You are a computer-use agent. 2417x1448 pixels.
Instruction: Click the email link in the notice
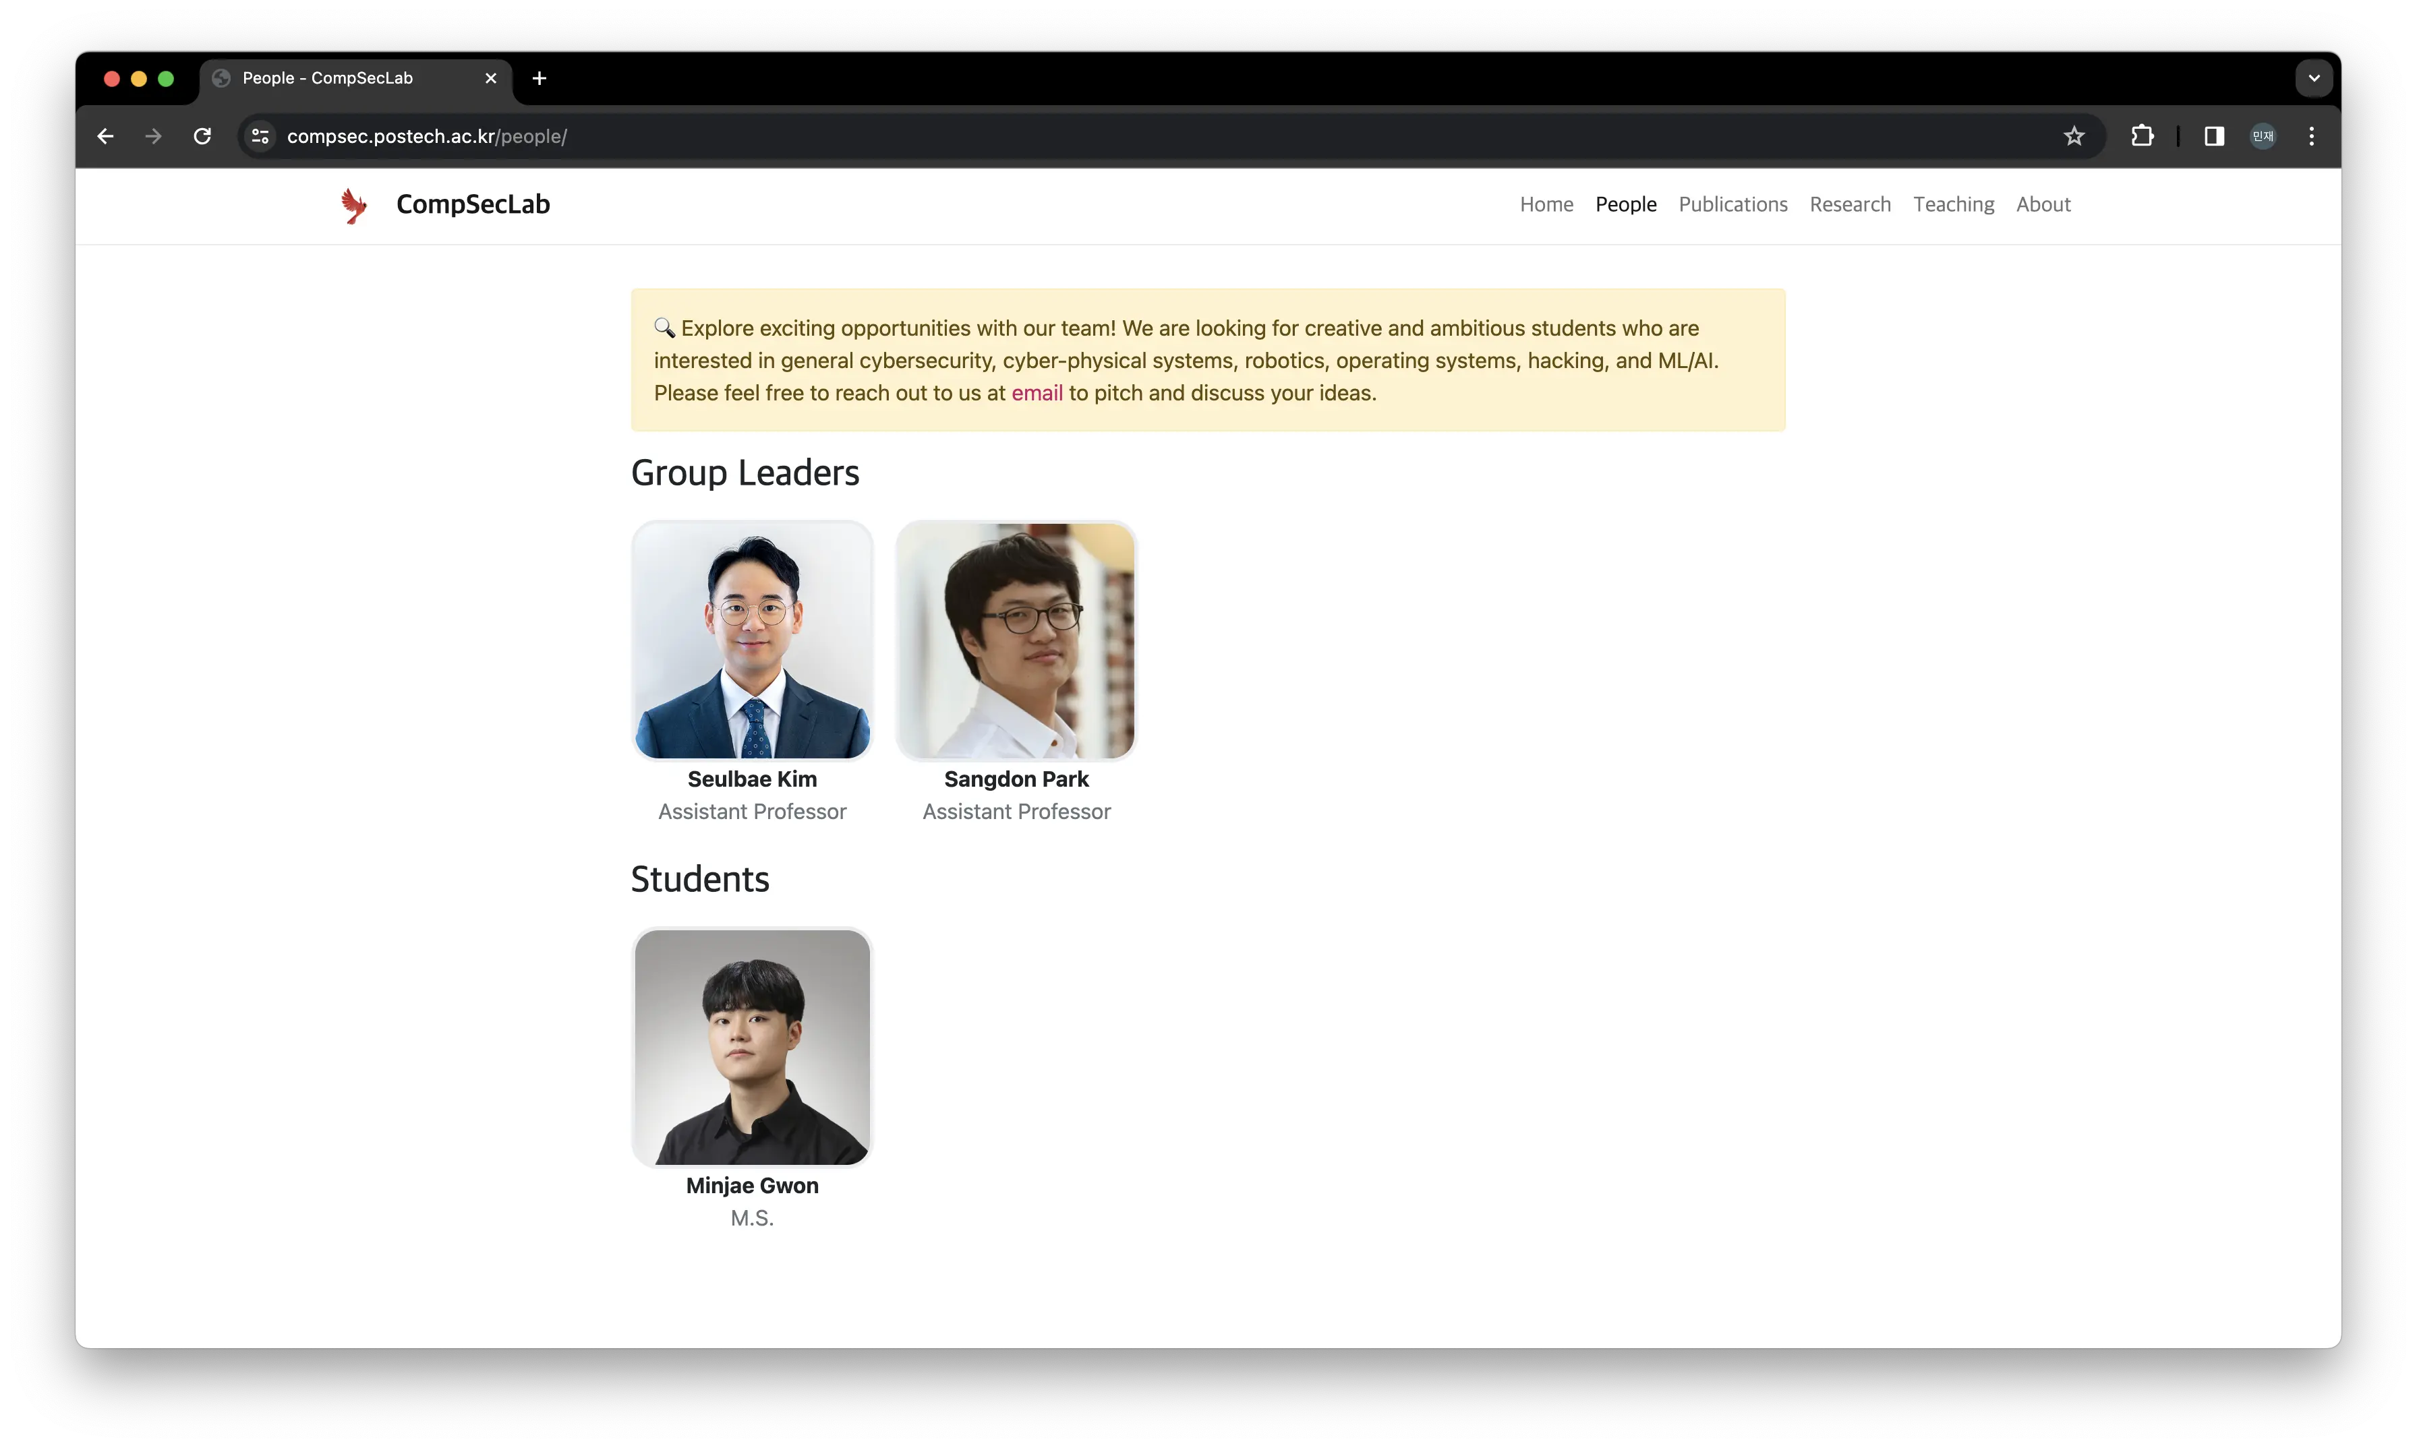1037,393
